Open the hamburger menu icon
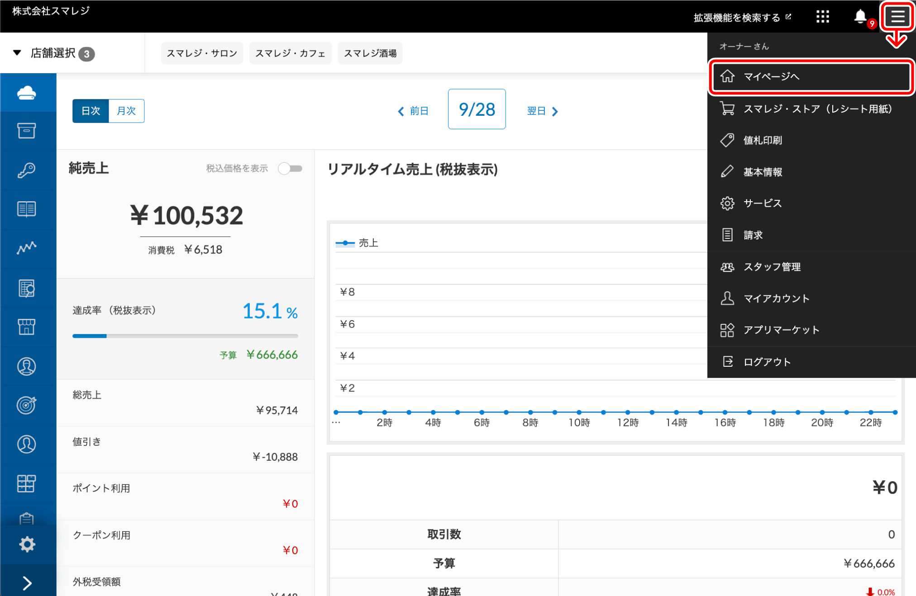Screen dimensions: 916x596 (x=897, y=17)
